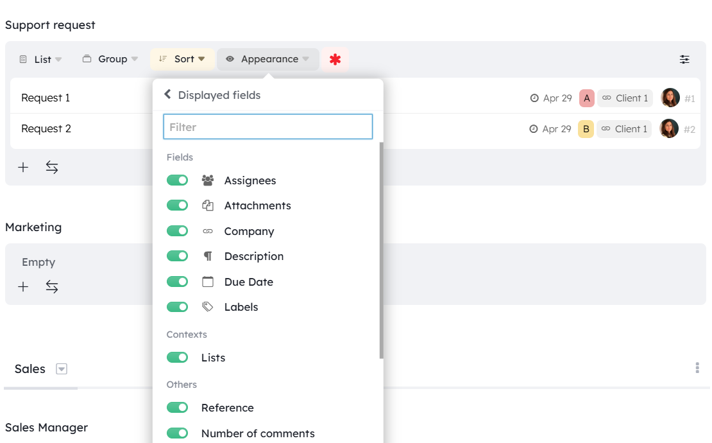Open the Request 1 item

click(x=46, y=98)
